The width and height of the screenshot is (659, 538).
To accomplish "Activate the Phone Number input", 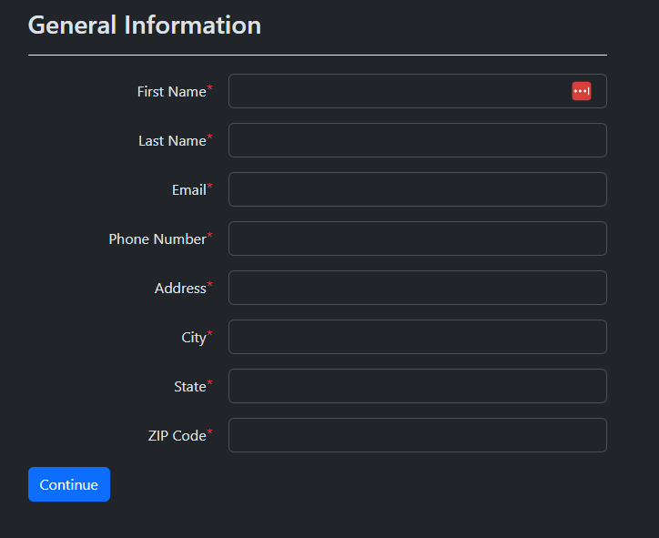I will pyautogui.click(x=418, y=239).
